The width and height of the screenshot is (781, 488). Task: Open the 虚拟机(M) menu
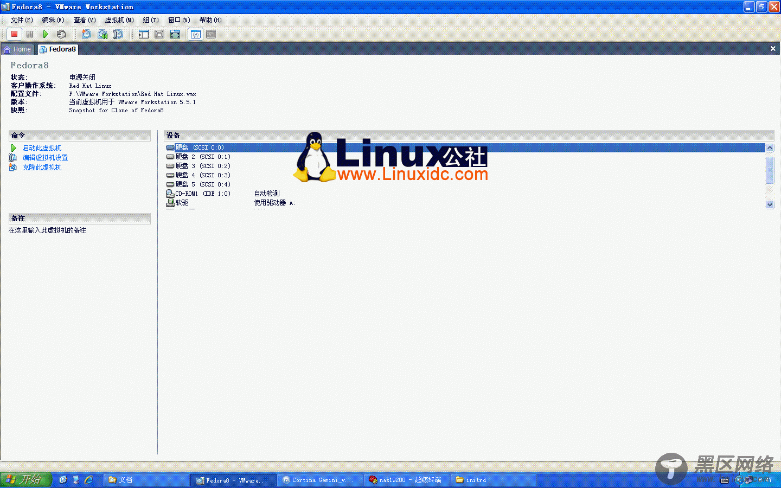(119, 20)
